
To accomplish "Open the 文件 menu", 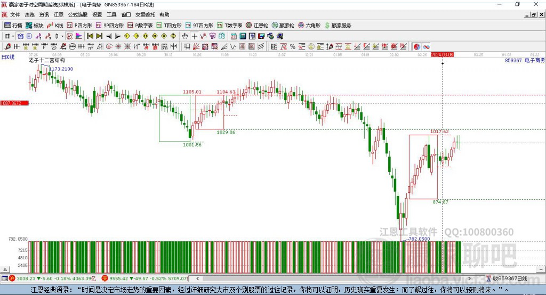I will [15, 14].
